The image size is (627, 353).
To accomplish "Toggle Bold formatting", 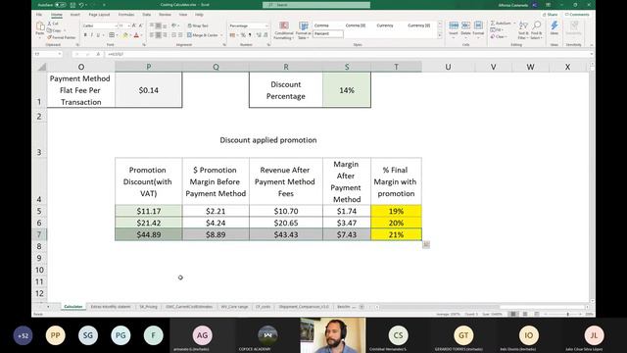I will (85, 35).
